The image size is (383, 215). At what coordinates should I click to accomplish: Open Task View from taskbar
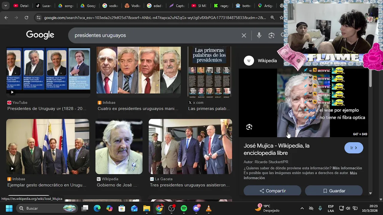pyautogui.click(x=85, y=208)
